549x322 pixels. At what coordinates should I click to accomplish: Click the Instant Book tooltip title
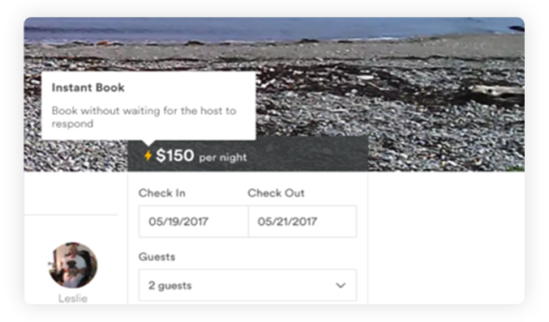(x=88, y=87)
